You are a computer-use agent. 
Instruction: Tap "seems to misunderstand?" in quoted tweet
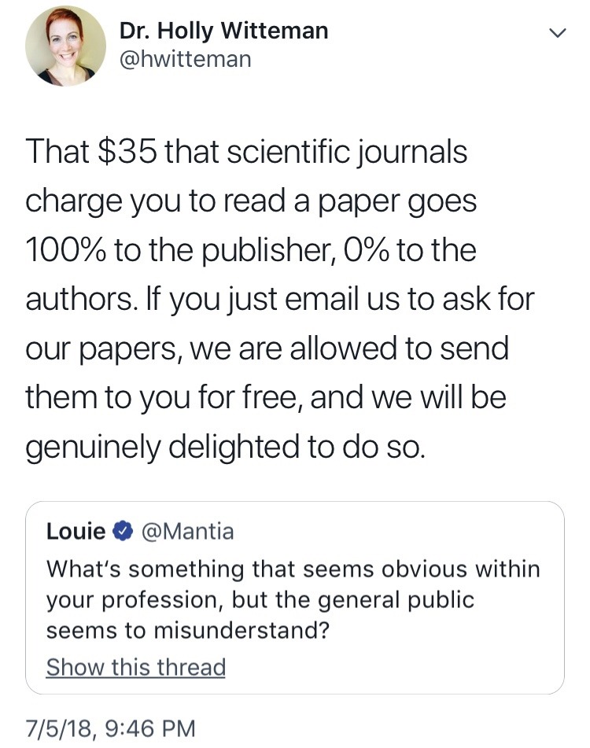[187, 631]
